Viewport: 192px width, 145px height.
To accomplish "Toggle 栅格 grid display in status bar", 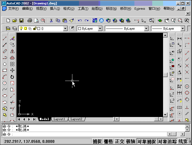I will click(x=108, y=141).
